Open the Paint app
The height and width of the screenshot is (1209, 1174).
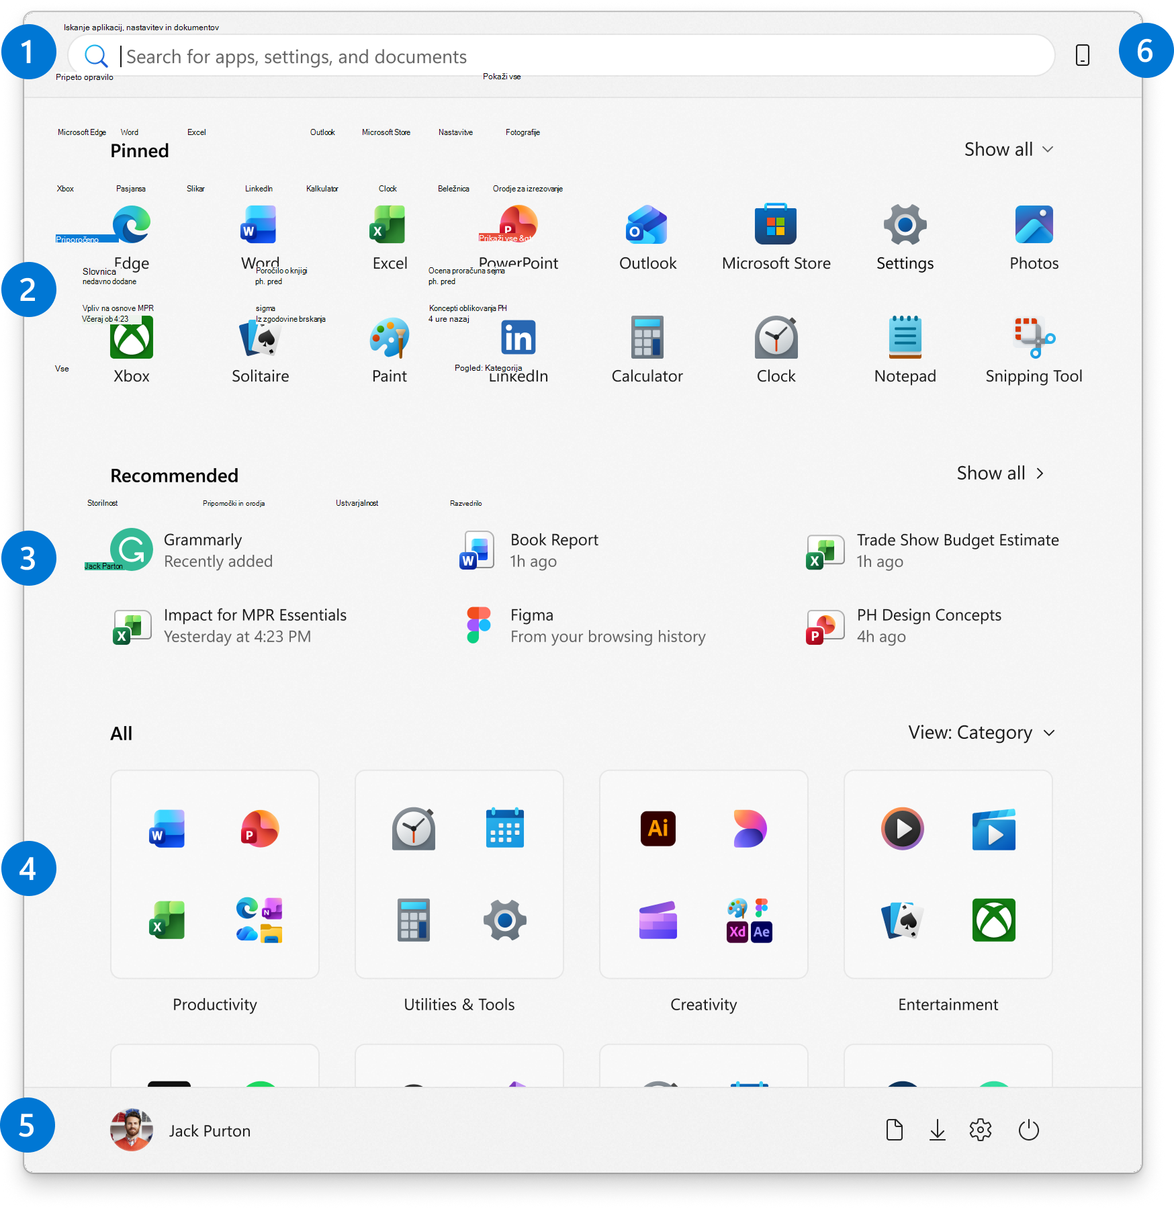coord(389,338)
